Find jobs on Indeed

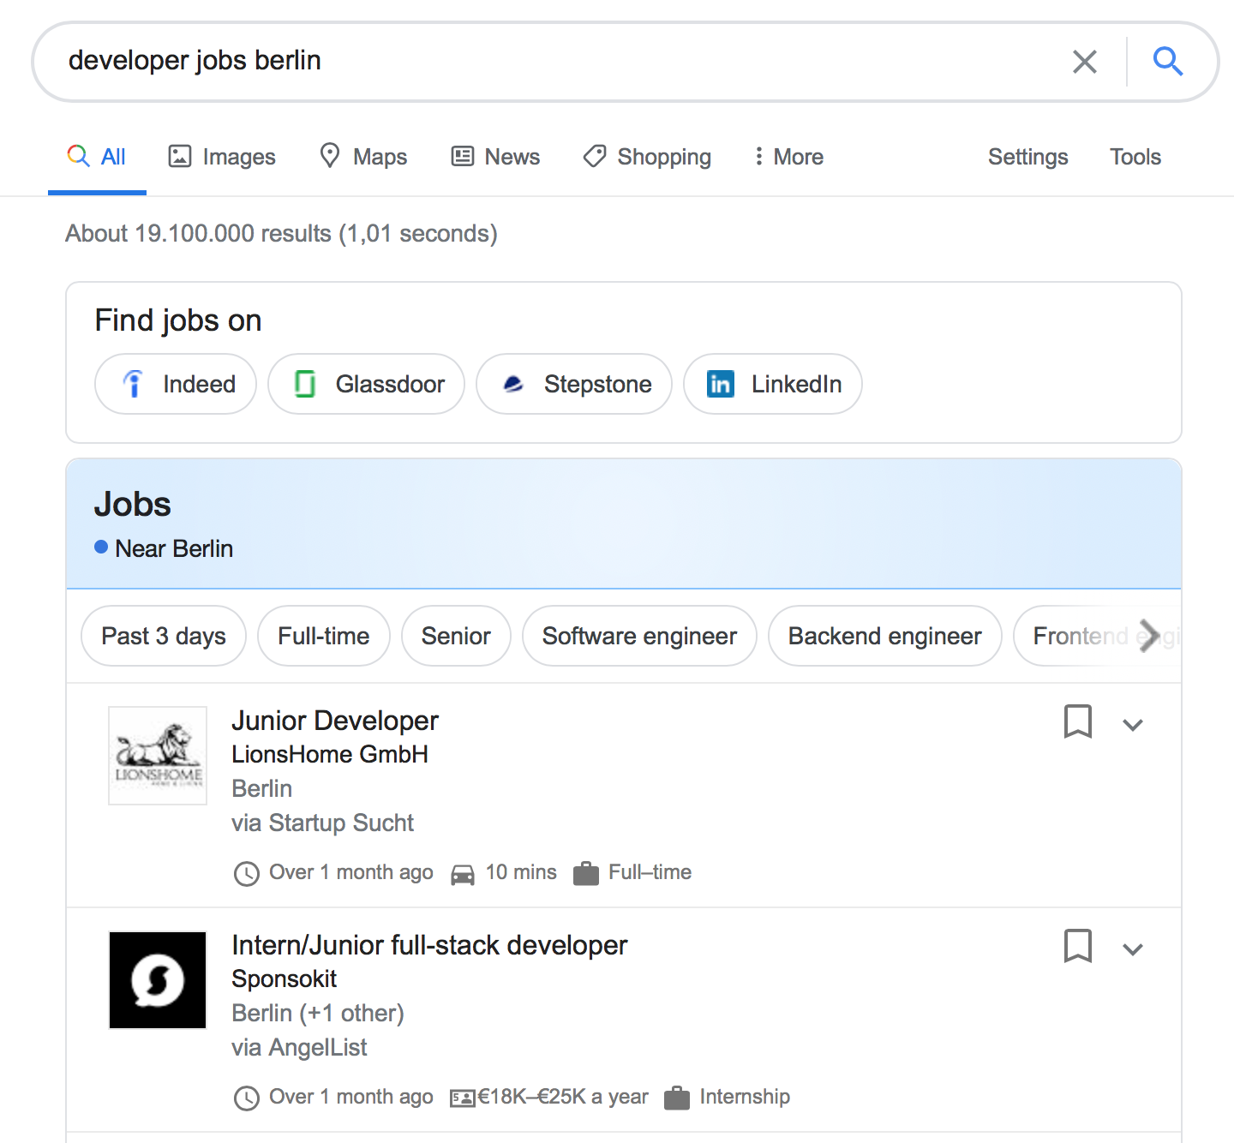(176, 384)
